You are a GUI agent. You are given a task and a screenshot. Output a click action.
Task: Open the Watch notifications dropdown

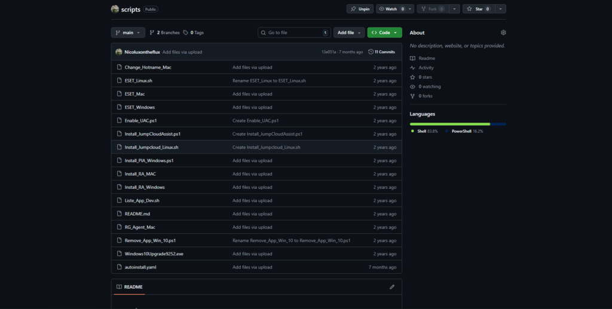pyautogui.click(x=395, y=9)
